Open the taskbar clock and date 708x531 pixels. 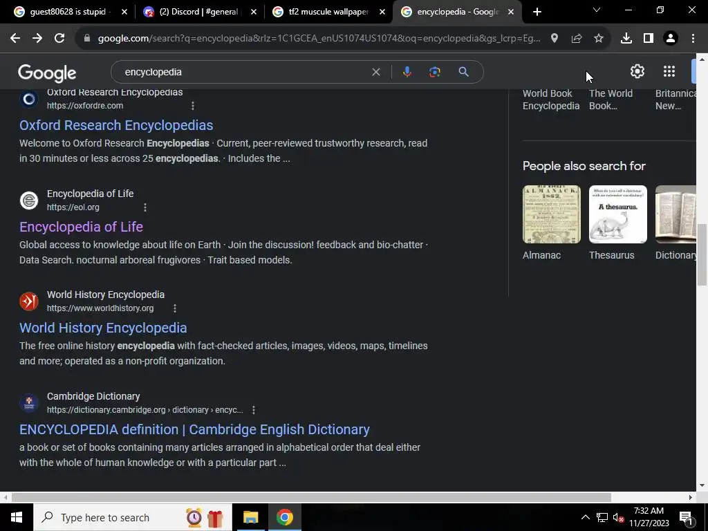pos(649,517)
